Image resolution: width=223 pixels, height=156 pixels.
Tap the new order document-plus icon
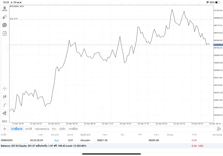pyautogui.click(x=5, y=34)
